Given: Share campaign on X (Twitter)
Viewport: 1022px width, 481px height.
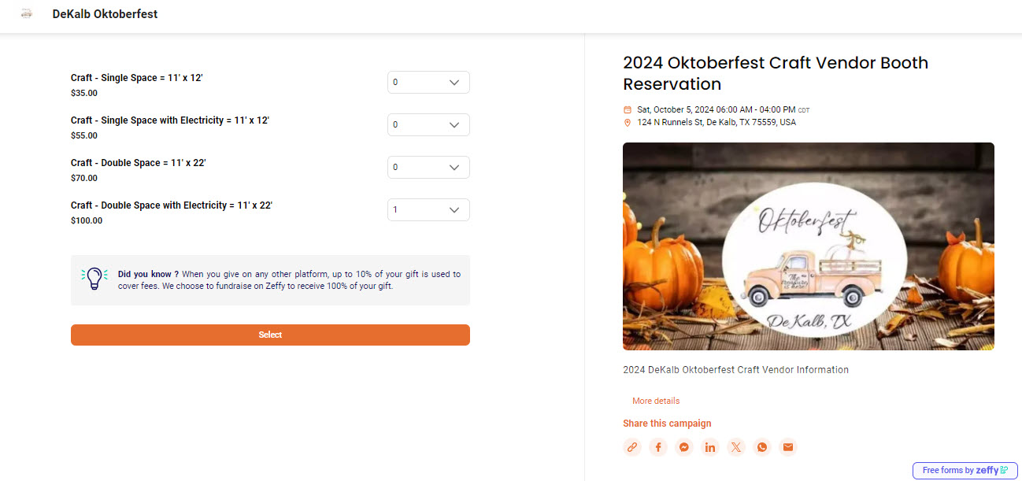Looking at the screenshot, I should [736, 447].
